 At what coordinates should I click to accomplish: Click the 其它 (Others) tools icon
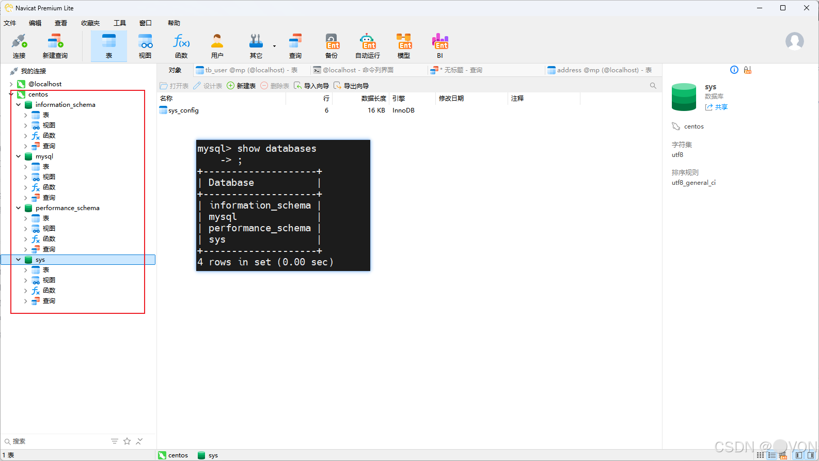256,41
